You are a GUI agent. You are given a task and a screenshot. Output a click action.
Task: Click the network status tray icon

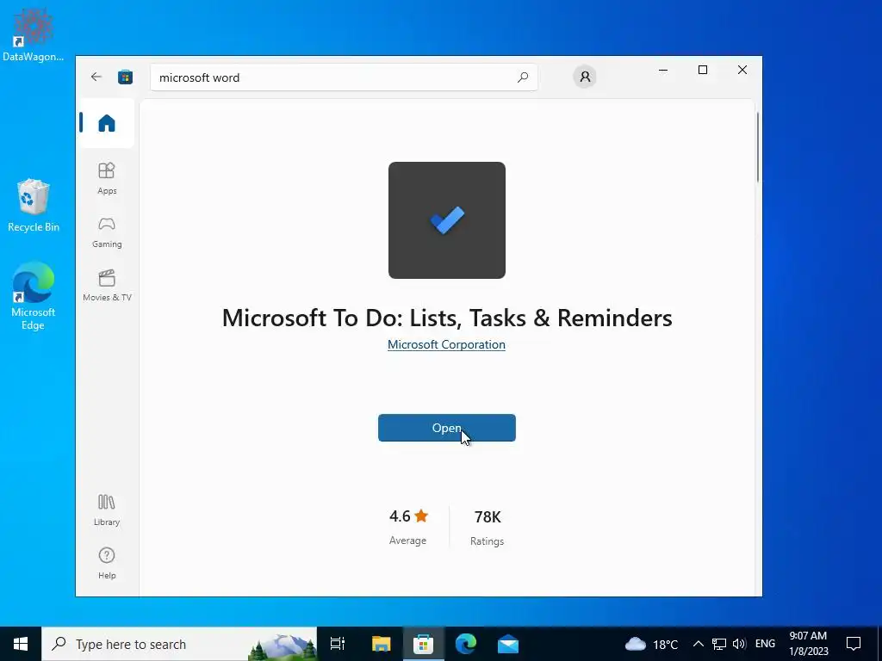[719, 644]
